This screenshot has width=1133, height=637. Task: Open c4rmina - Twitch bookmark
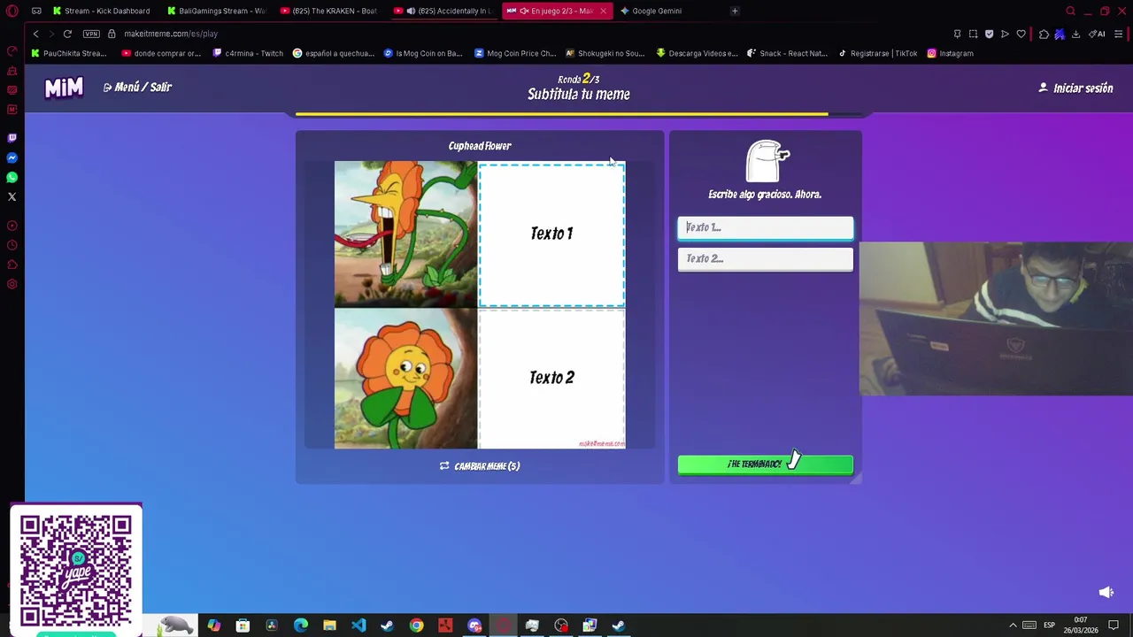coord(248,53)
